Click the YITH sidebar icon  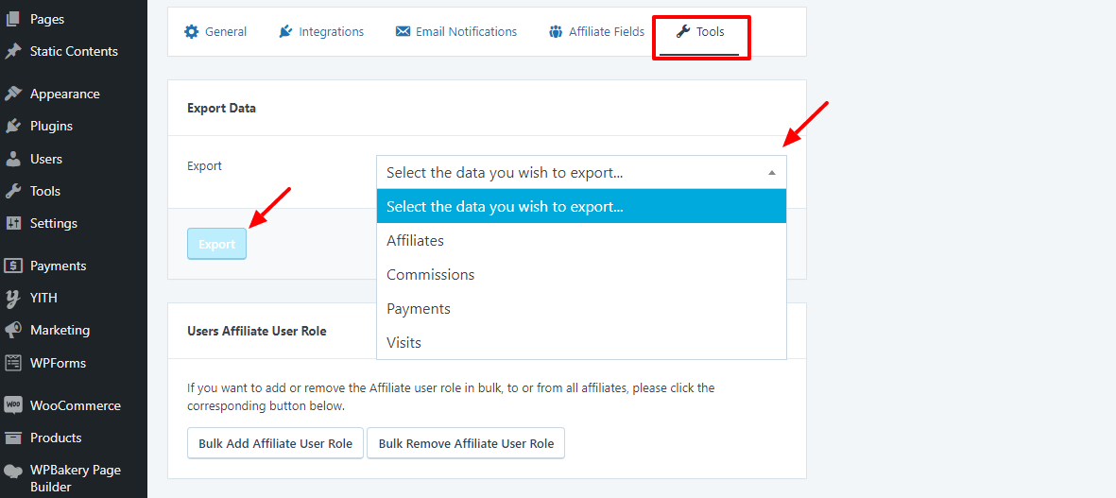pyautogui.click(x=13, y=298)
